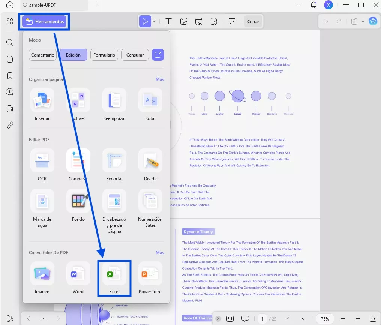Viewport: 381px width, 325px height.
Task: Select the add link tool
Action: click(199, 22)
